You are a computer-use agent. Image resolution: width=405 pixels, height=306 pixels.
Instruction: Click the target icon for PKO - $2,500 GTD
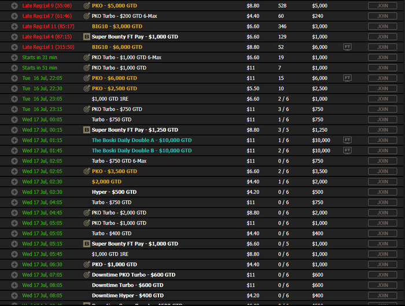[x=87, y=88]
